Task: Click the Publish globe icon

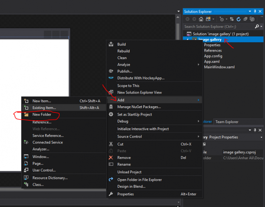Action: tap(111, 71)
